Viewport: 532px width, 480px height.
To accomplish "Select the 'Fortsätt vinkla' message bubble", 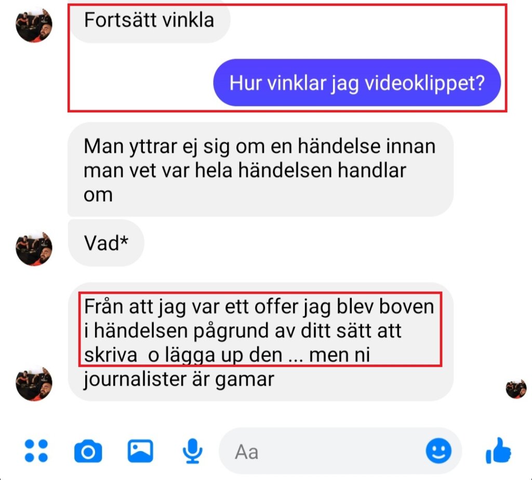I will pos(149,20).
